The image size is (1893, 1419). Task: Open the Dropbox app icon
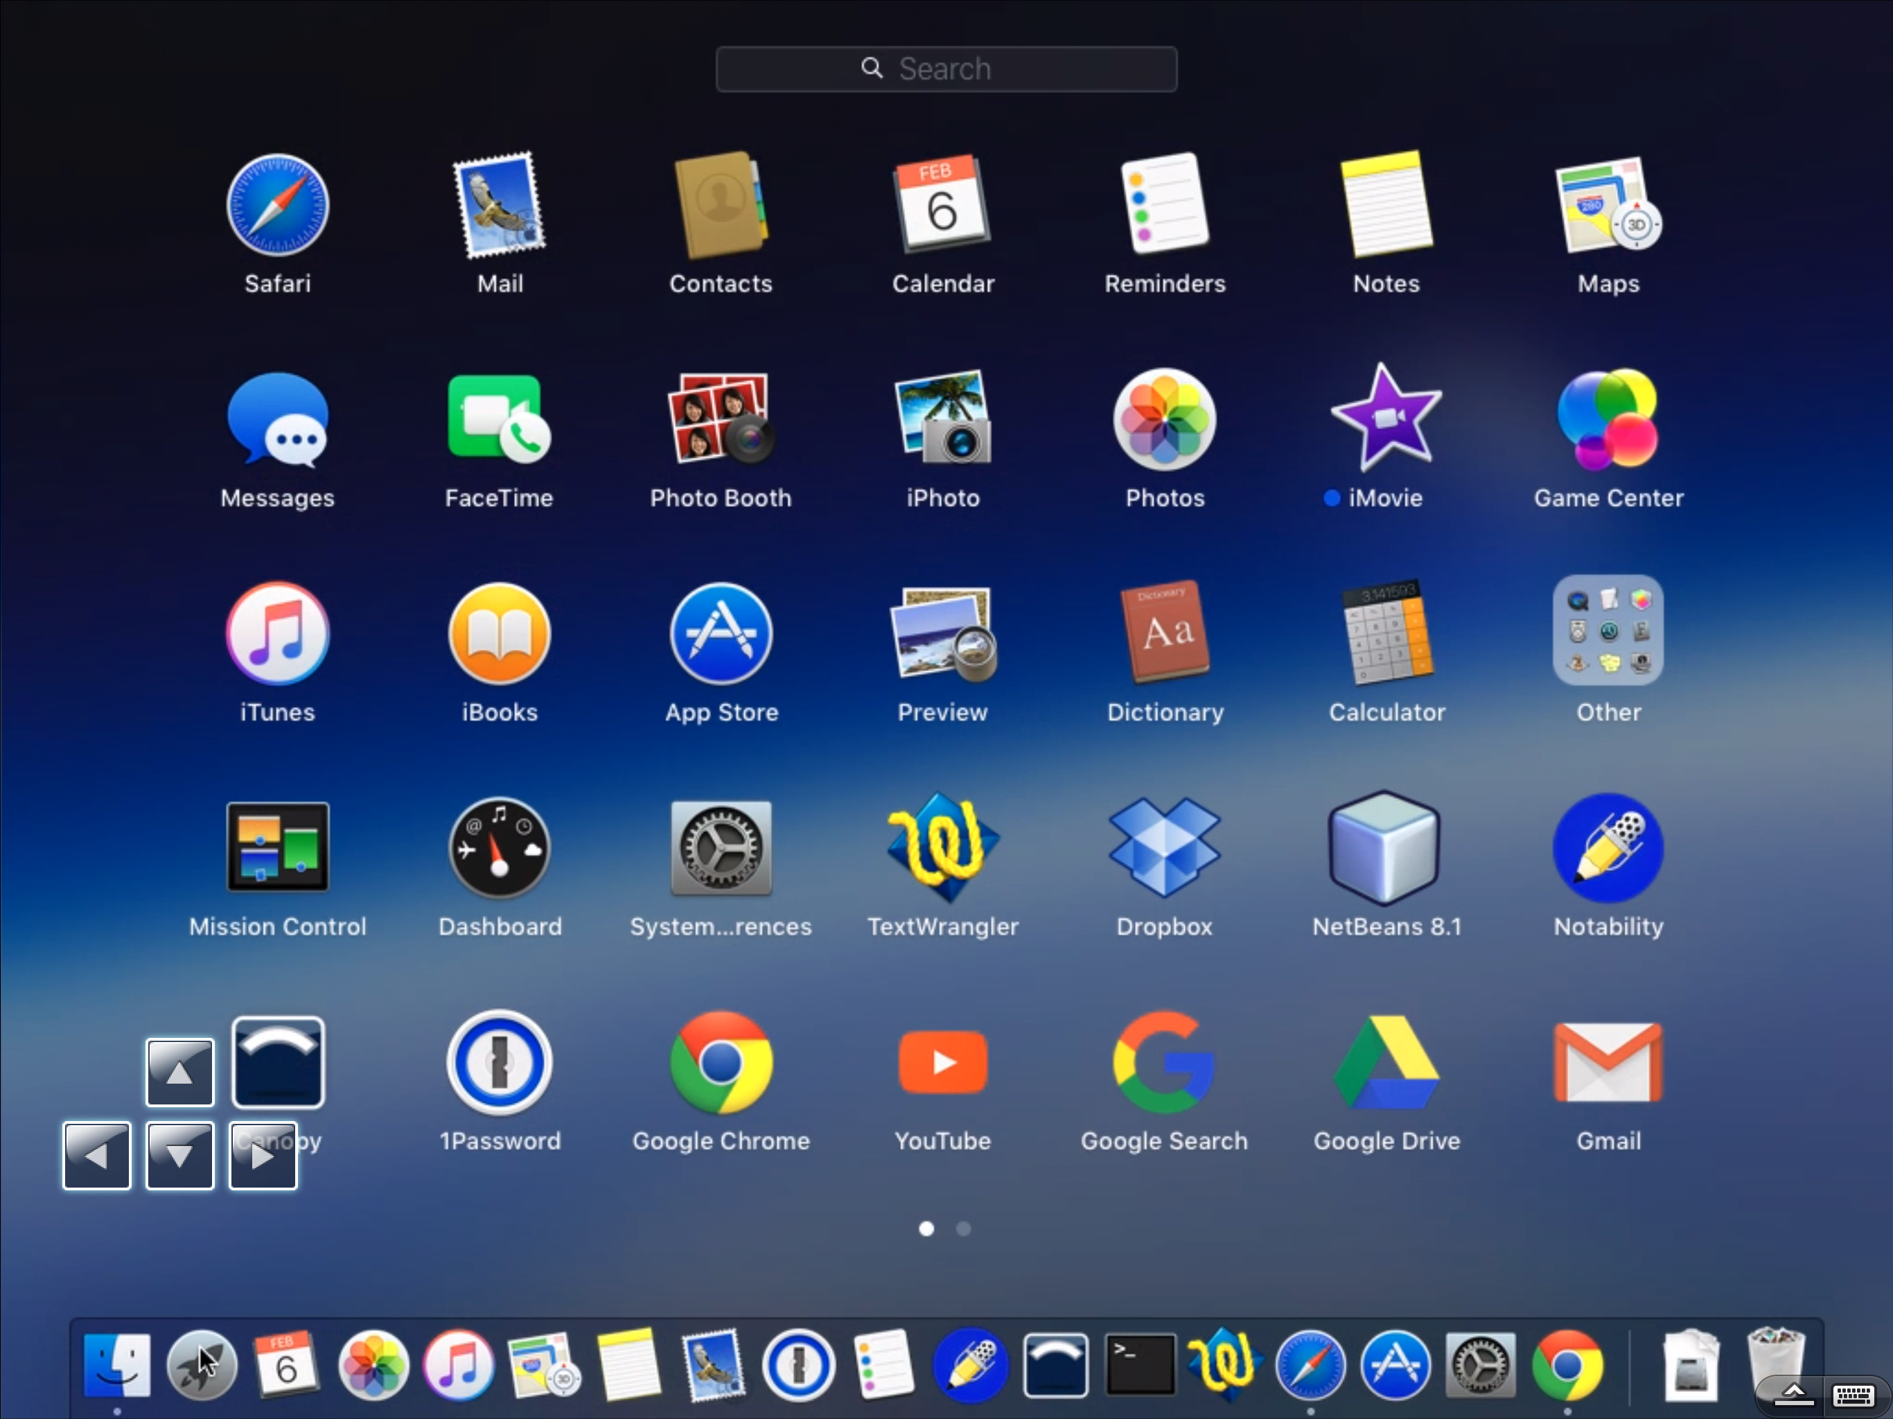point(1164,848)
